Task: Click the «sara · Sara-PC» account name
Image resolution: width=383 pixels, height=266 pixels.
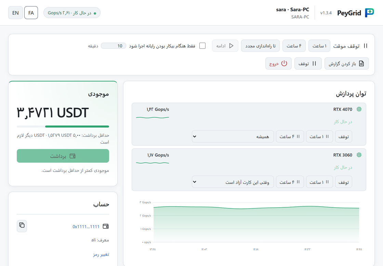Action: pyautogui.click(x=293, y=10)
